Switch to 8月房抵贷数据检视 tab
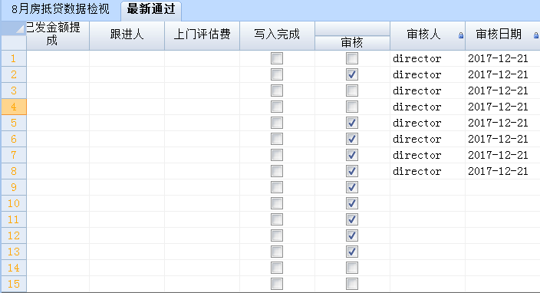The height and width of the screenshot is (293, 540). tap(61, 9)
